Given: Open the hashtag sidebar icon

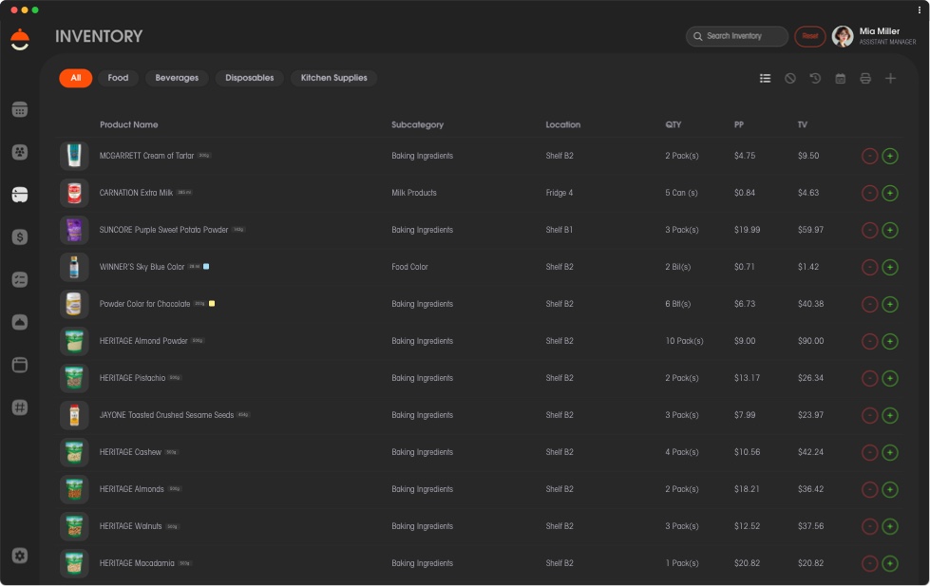Looking at the screenshot, I should tap(20, 407).
